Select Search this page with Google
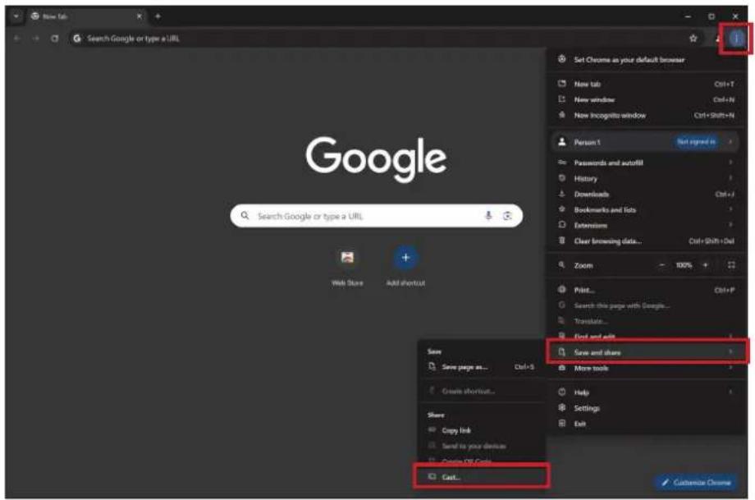755x500 pixels. click(647, 305)
